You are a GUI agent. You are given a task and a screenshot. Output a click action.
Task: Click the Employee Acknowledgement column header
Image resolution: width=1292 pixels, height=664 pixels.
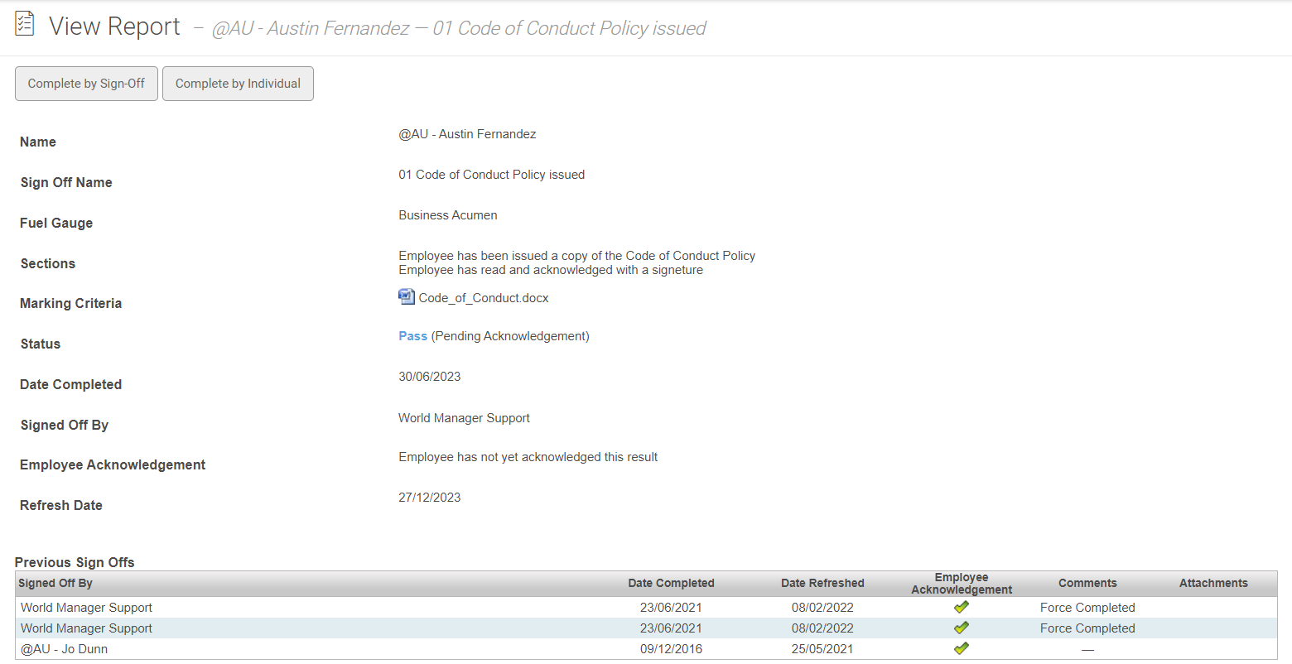click(961, 583)
